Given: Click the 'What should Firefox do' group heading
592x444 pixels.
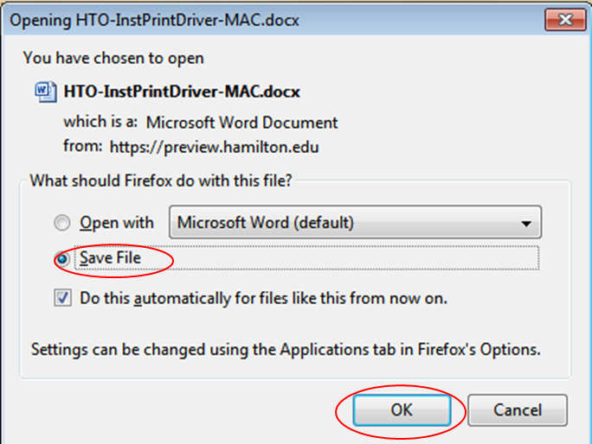Looking at the screenshot, I should (161, 181).
